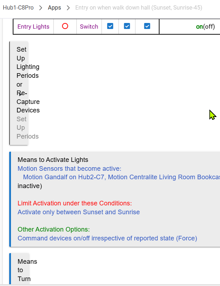Open Other Activation Options

click(53, 229)
